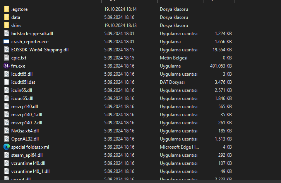Select the file name crash_reporter.exe
The image size is (281, 183).
pyautogui.click(x=30, y=42)
